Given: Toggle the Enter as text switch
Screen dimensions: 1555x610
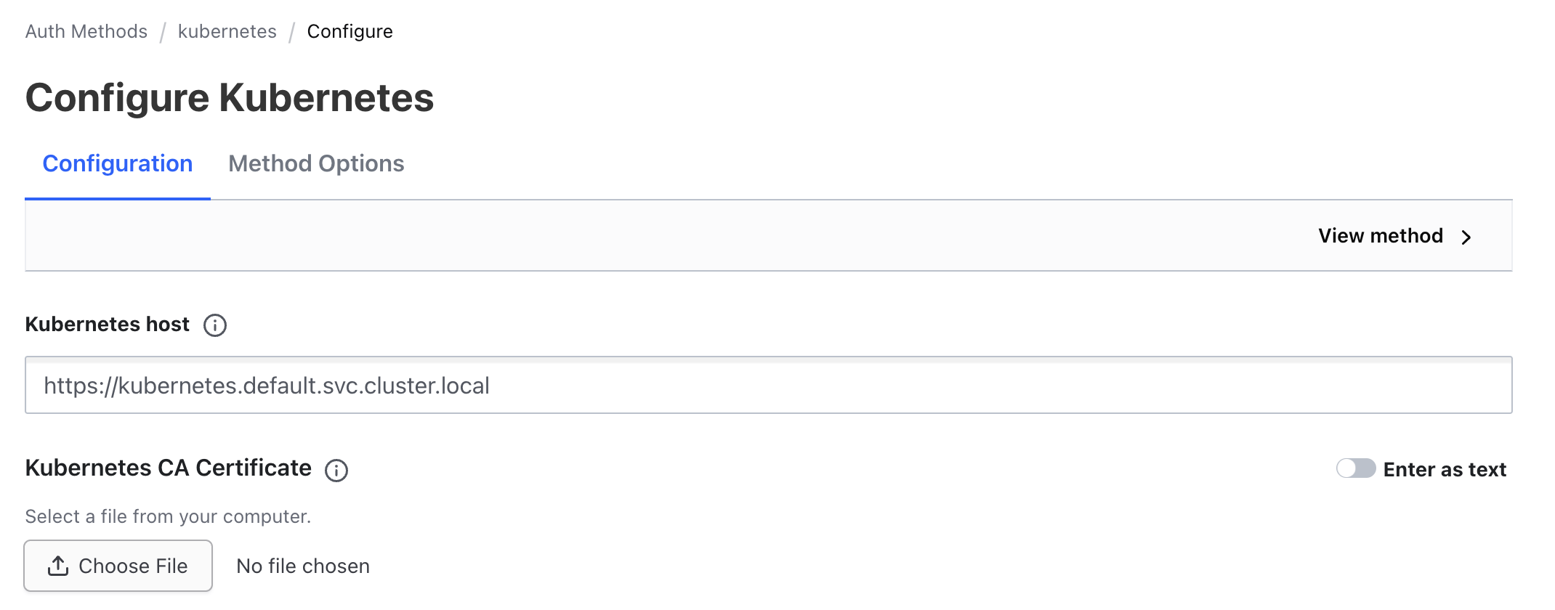Looking at the screenshot, I should pyautogui.click(x=1355, y=468).
